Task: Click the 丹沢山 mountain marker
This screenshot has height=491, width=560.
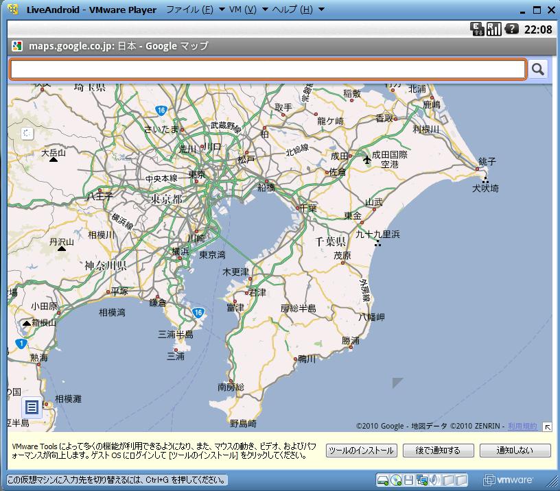Action: click(62, 248)
